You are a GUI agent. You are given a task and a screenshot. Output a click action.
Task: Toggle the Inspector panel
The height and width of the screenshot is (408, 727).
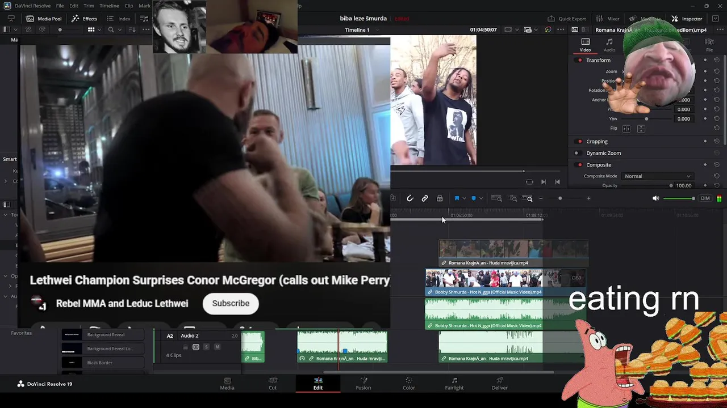click(687, 19)
